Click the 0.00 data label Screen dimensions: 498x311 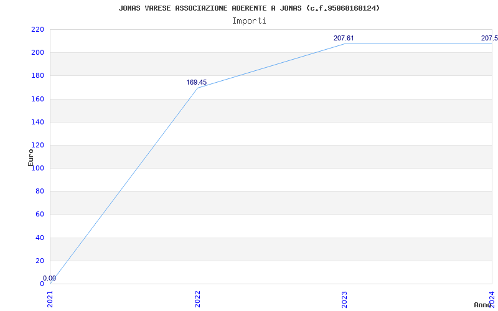[50, 278]
